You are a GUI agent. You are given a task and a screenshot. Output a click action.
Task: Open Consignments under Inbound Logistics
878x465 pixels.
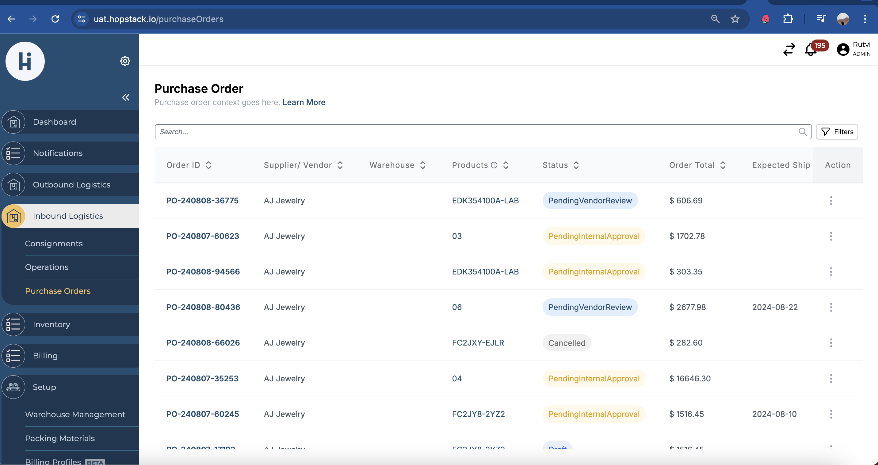click(54, 243)
